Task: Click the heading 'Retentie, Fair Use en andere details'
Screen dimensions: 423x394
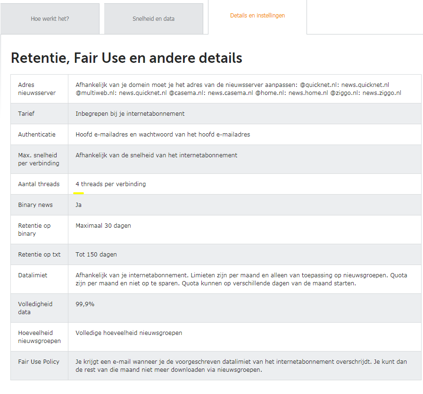Action: (126, 58)
